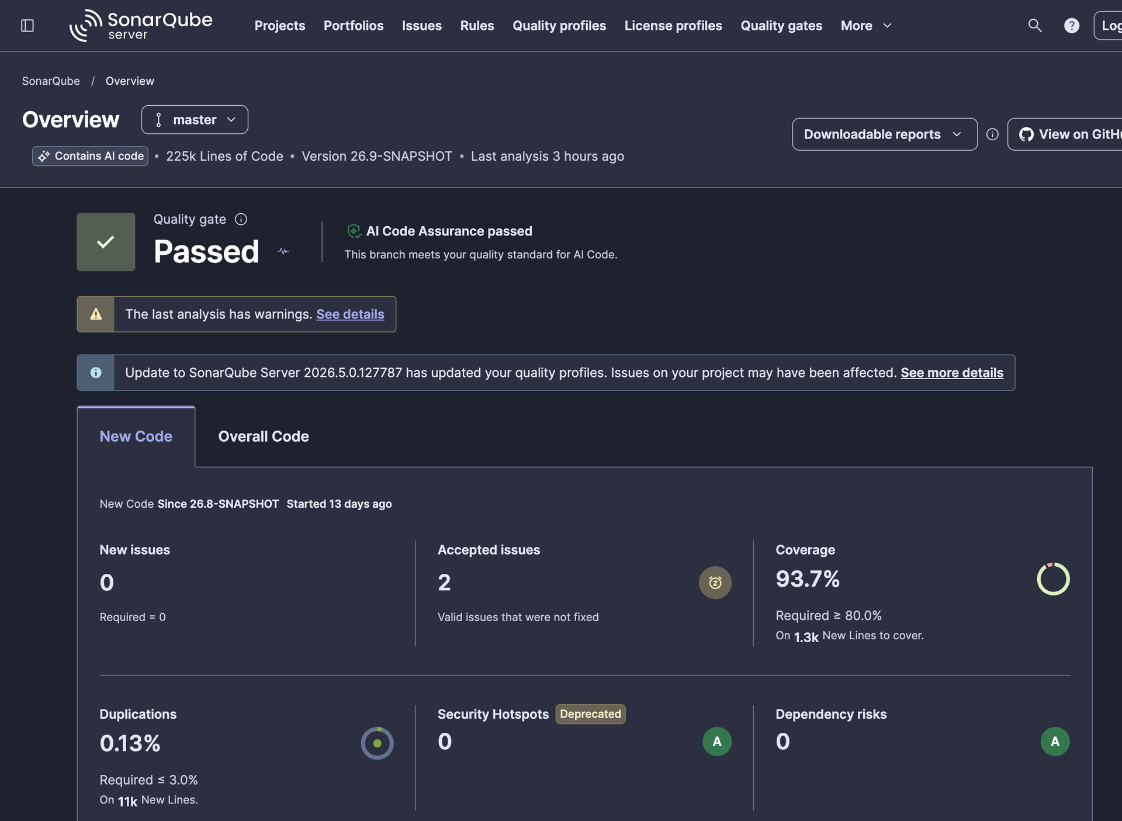Click the Security Hotspots A rating badge
This screenshot has width=1122, height=821.
(x=717, y=742)
